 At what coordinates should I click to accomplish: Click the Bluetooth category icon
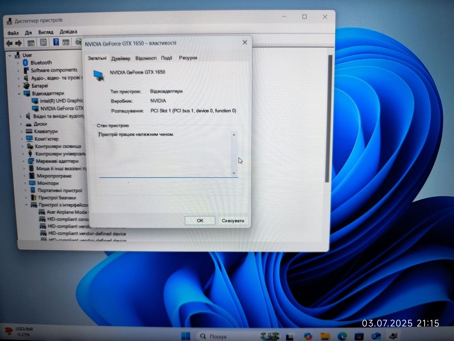pos(25,63)
